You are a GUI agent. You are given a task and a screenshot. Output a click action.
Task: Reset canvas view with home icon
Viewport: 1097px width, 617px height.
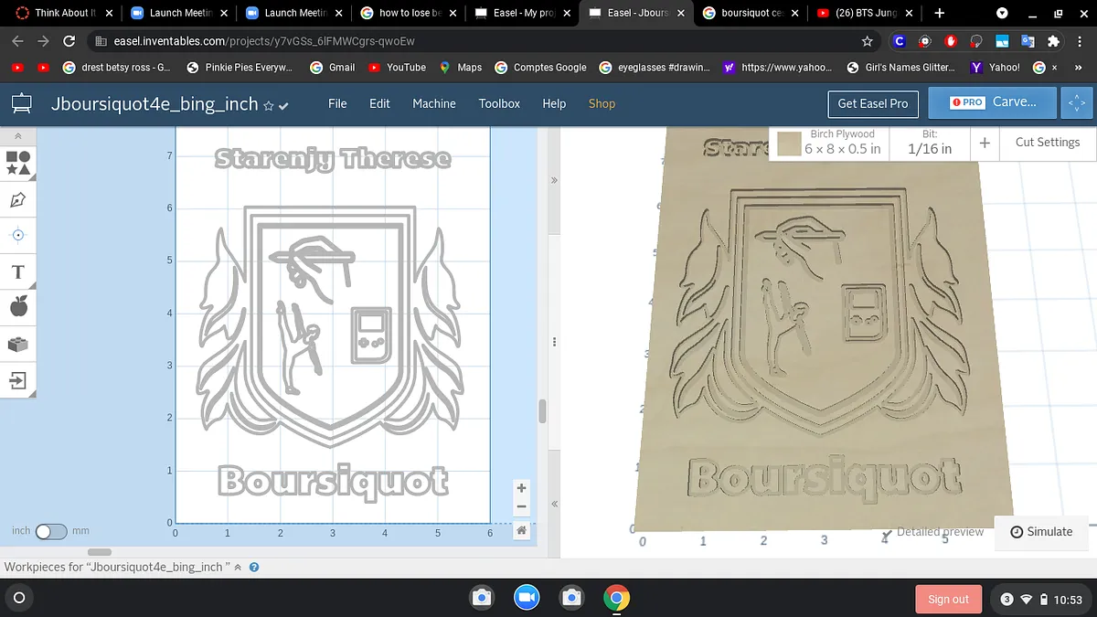coord(521,530)
